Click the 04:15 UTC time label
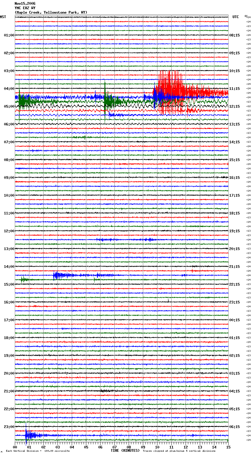This screenshot has width=252, height=455. 235,391
